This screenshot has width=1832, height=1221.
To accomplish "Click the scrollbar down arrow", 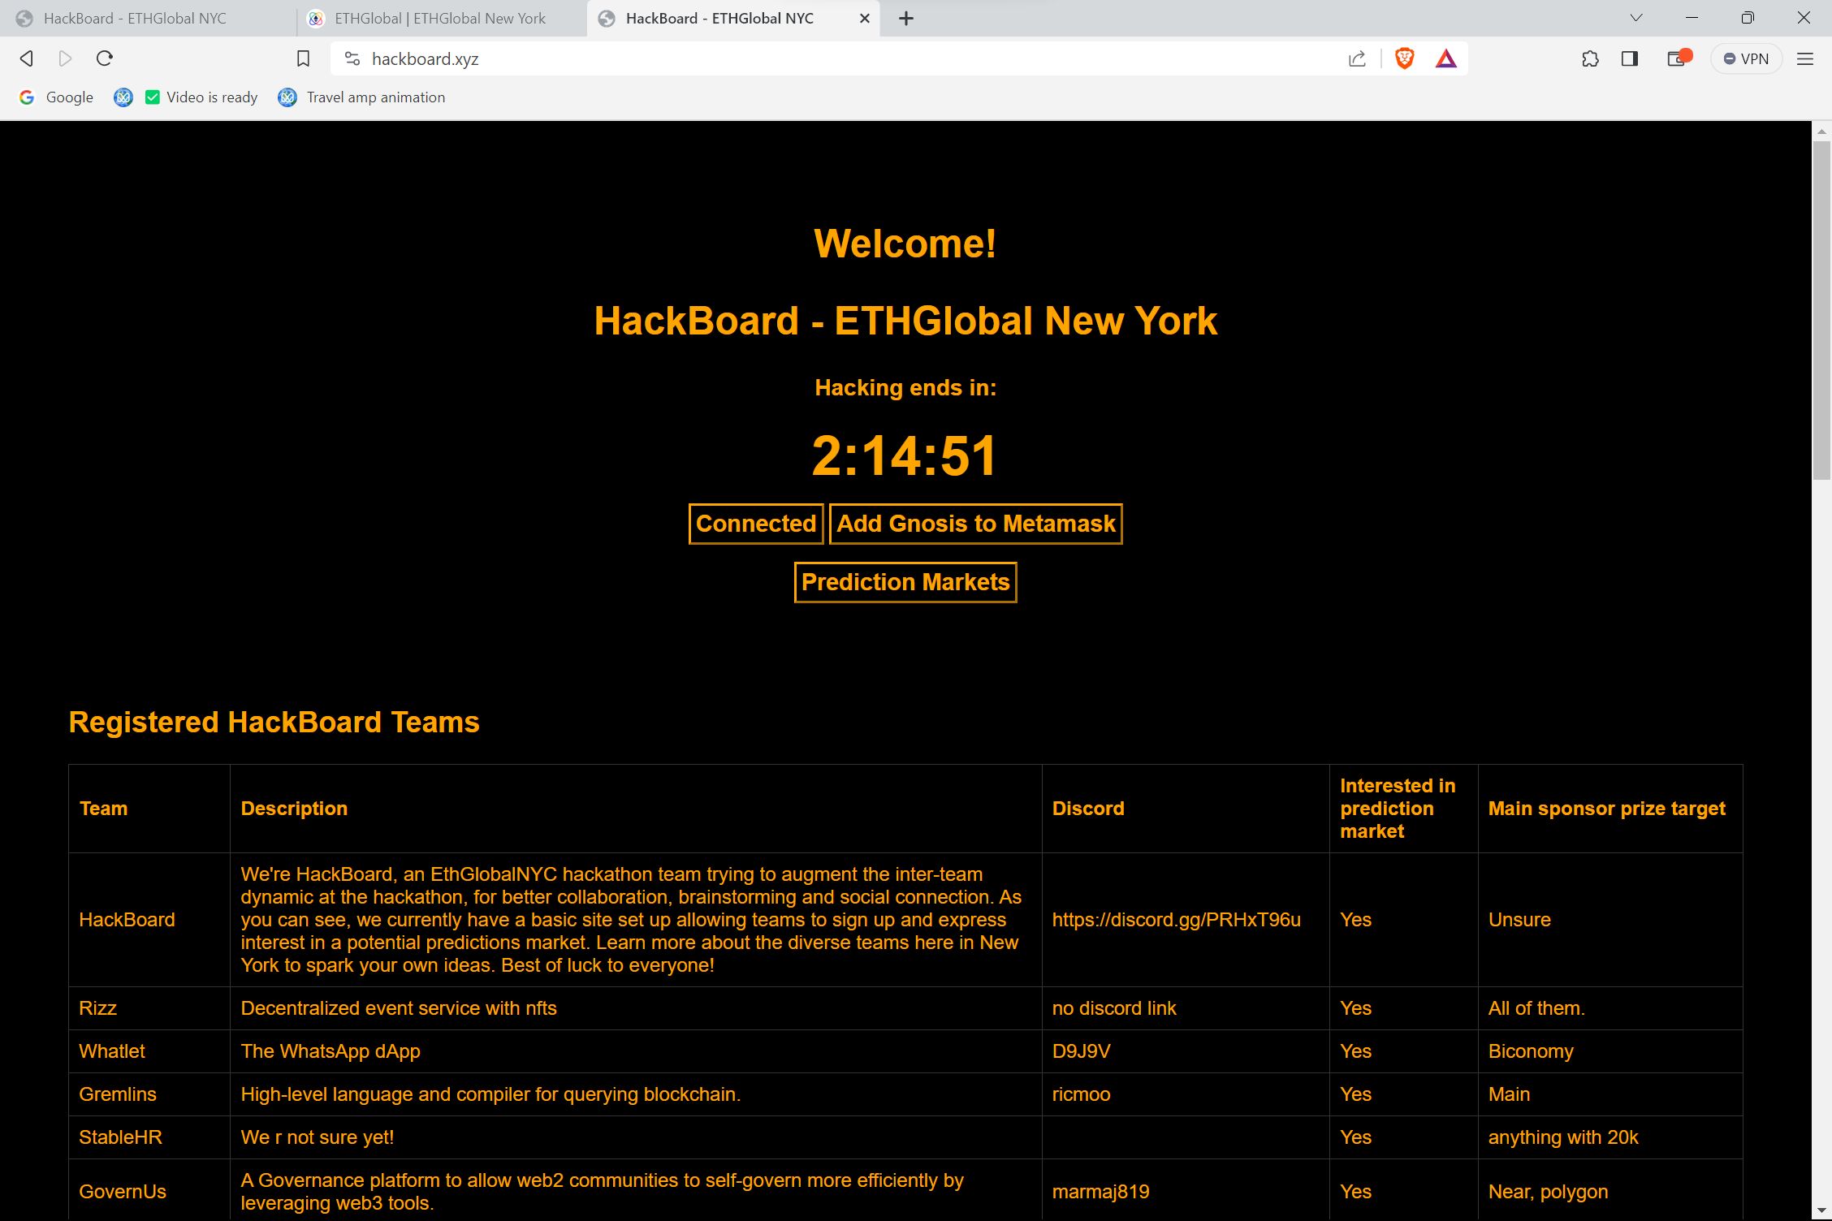I will coord(1821,1210).
